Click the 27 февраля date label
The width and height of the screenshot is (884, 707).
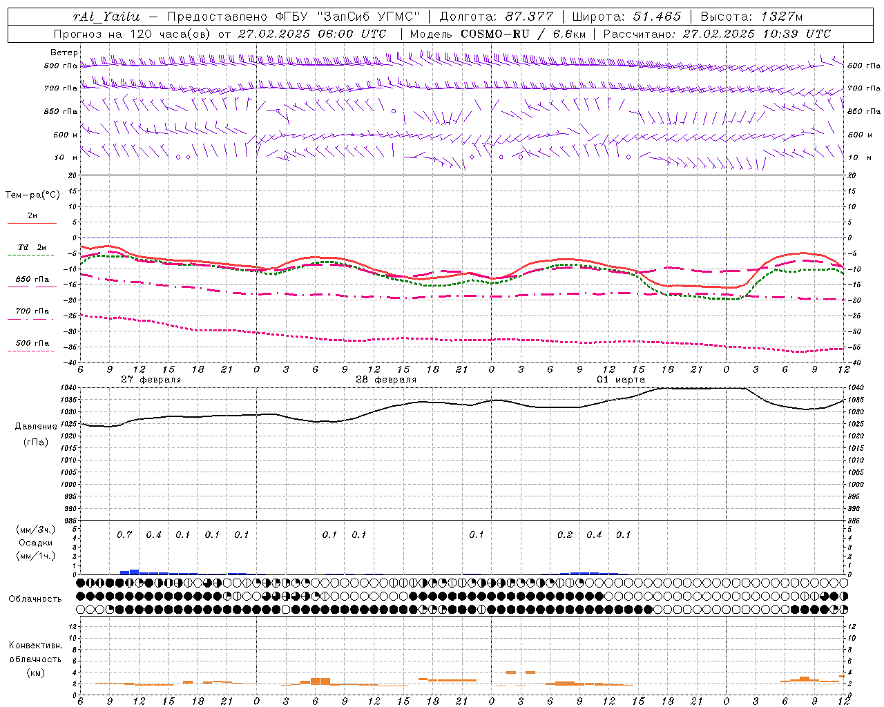point(151,380)
